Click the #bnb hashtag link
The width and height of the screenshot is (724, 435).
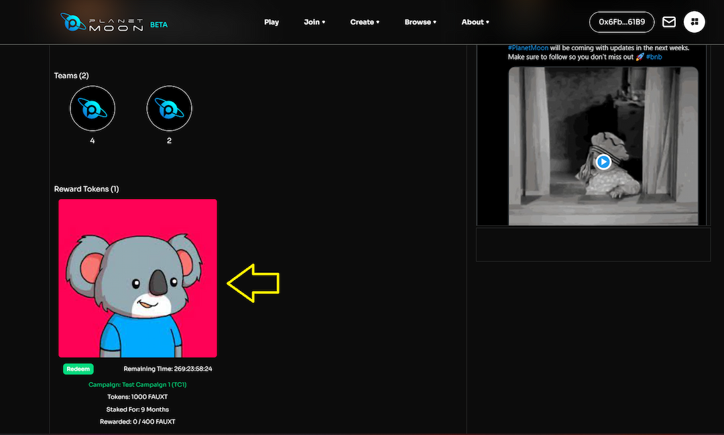click(x=654, y=57)
